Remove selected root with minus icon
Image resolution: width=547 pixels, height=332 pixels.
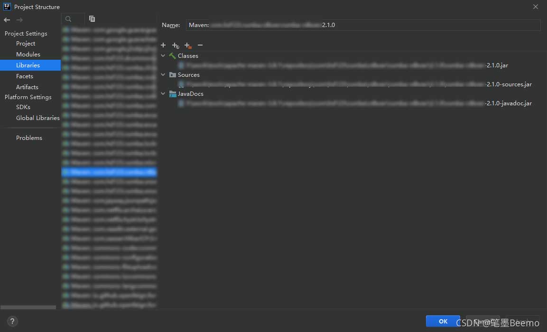[200, 45]
